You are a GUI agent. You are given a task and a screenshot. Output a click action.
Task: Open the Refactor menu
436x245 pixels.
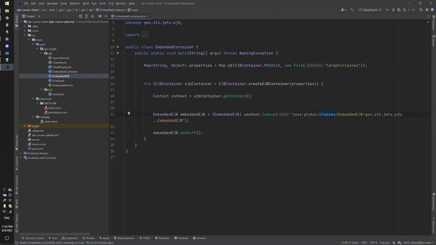pos(75,3)
